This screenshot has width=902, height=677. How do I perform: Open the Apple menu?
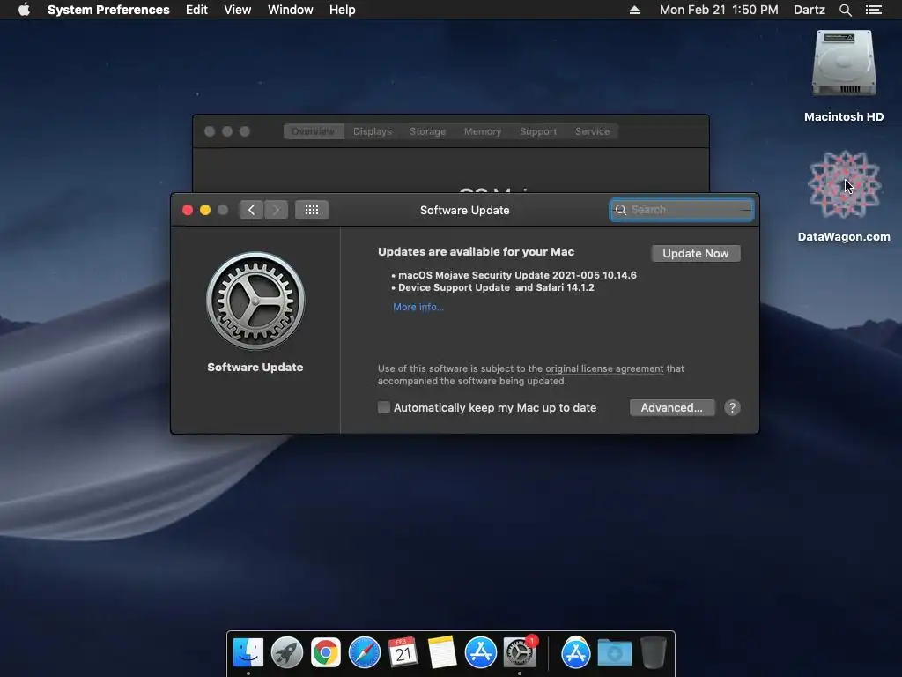pos(24,10)
